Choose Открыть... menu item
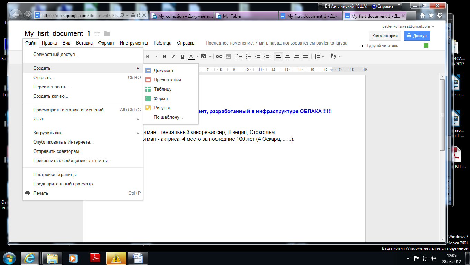The image size is (470, 265). (x=83, y=78)
